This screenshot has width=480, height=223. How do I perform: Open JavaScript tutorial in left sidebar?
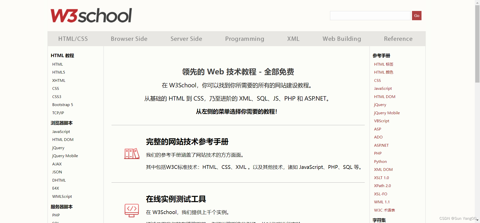tap(61, 132)
